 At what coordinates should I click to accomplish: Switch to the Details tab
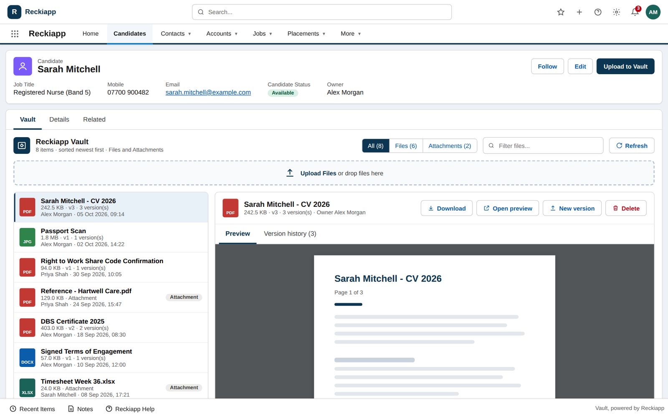(x=59, y=120)
